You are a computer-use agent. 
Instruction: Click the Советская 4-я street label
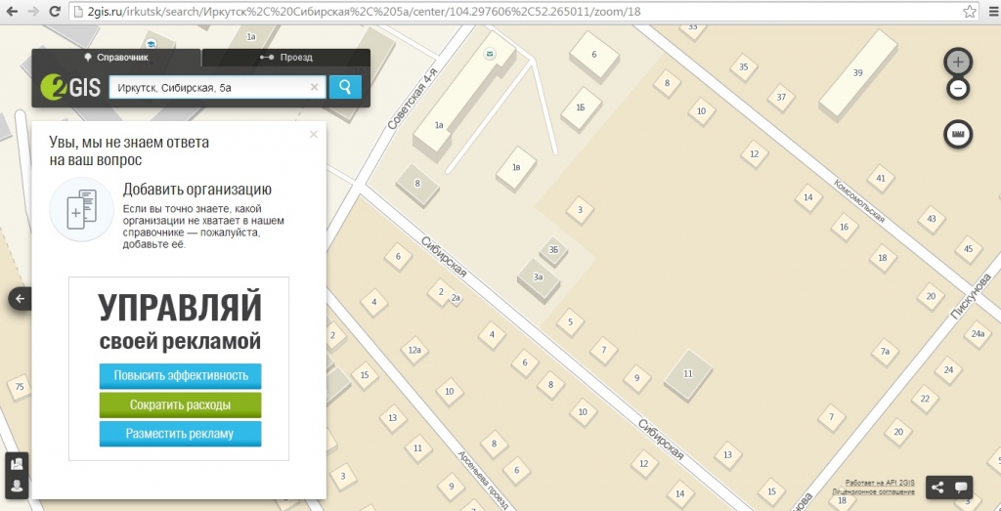pyautogui.click(x=413, y=99)
